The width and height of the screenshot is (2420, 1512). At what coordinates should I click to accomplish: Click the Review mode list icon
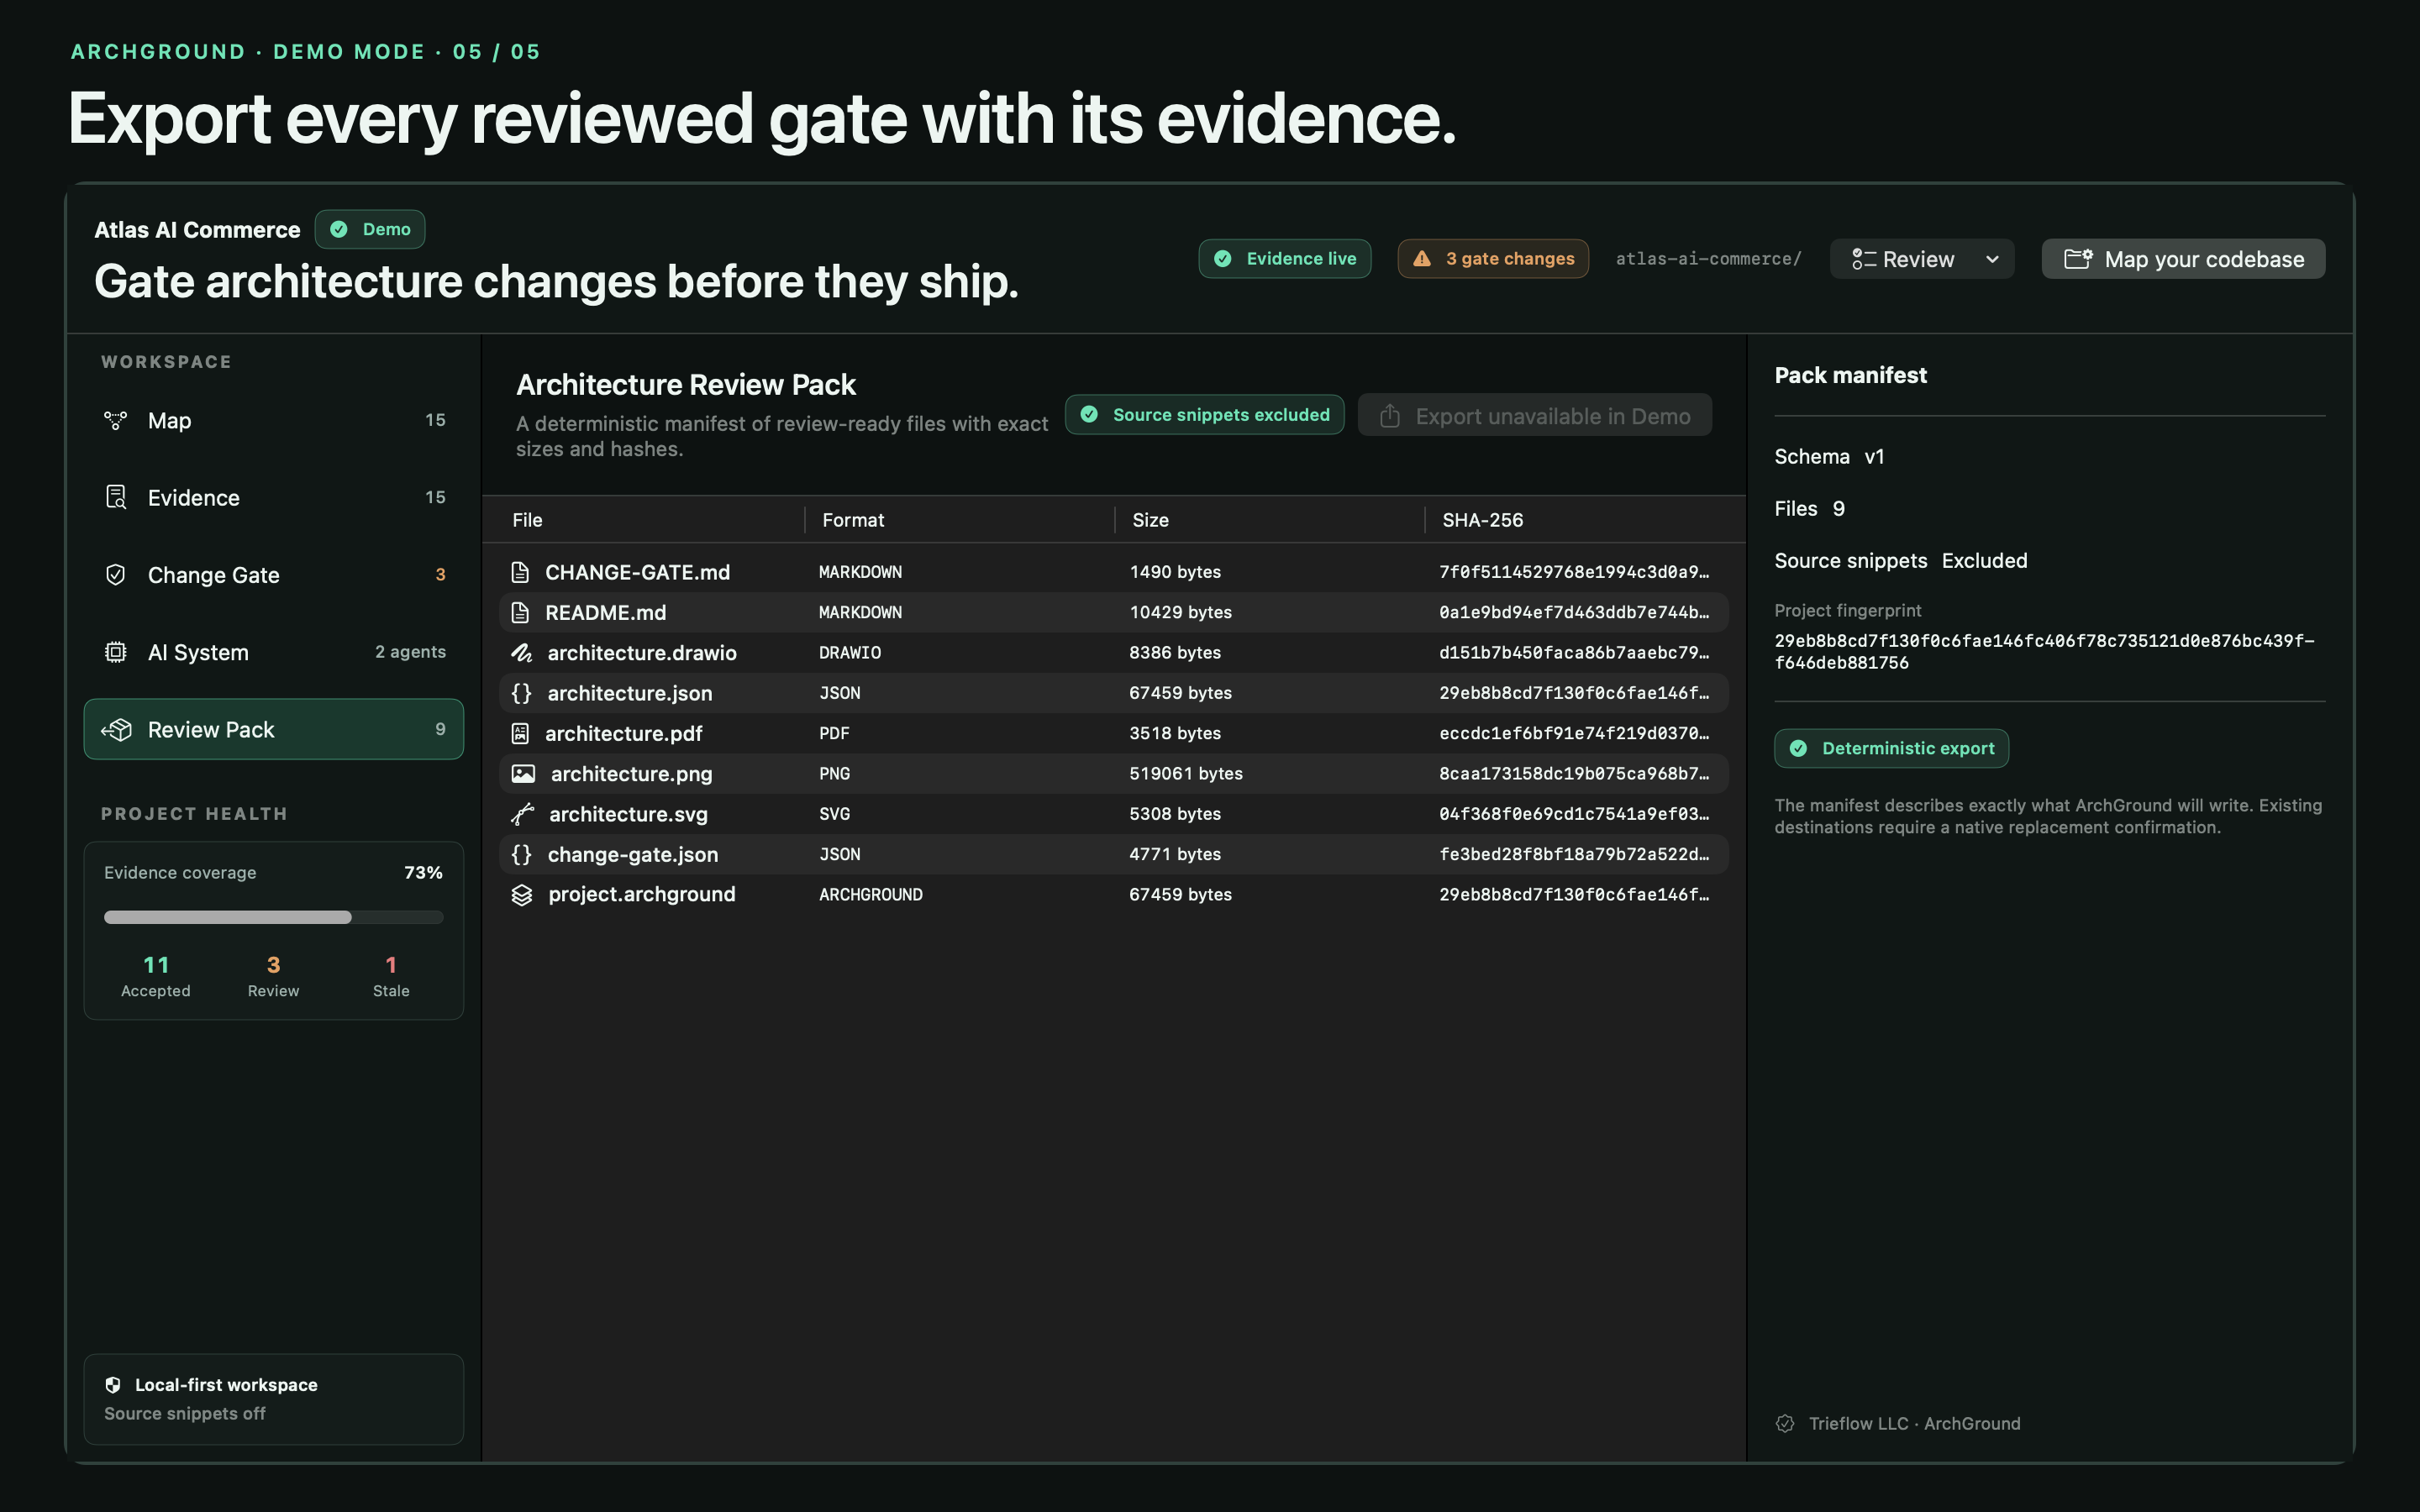[x=1863, y=259]
